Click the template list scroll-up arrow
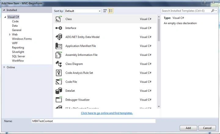Screen dimensions: 220x134 point(159,17)
